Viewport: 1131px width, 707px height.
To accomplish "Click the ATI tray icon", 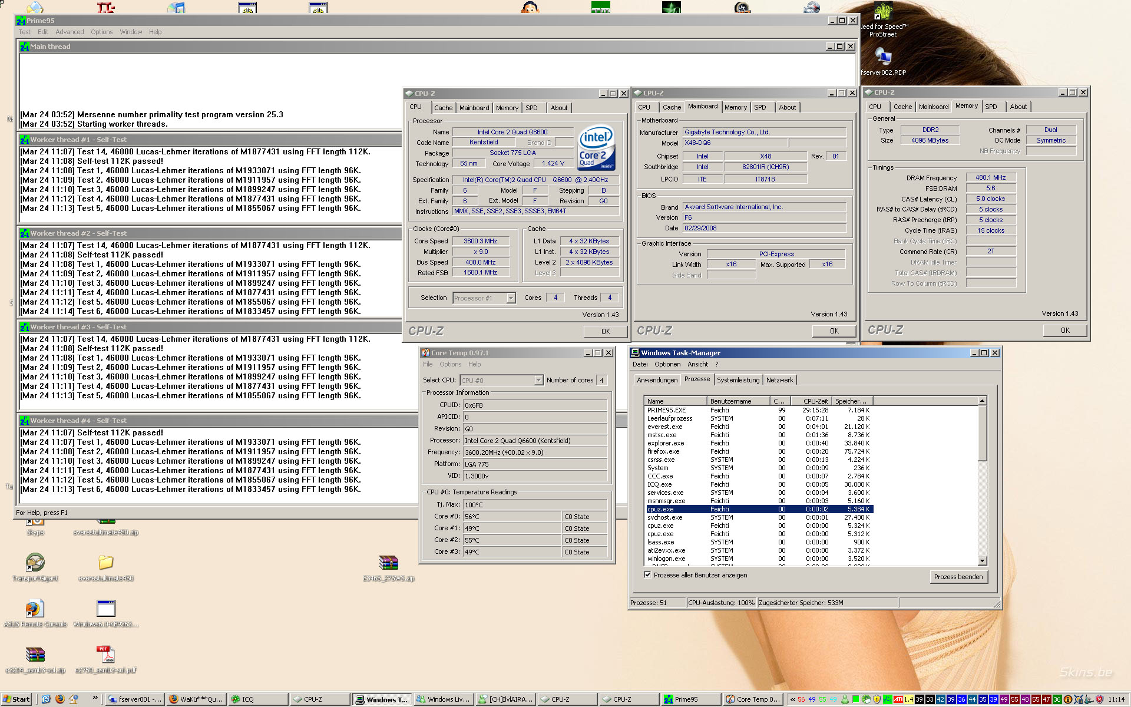I will (x=898, y=699).
